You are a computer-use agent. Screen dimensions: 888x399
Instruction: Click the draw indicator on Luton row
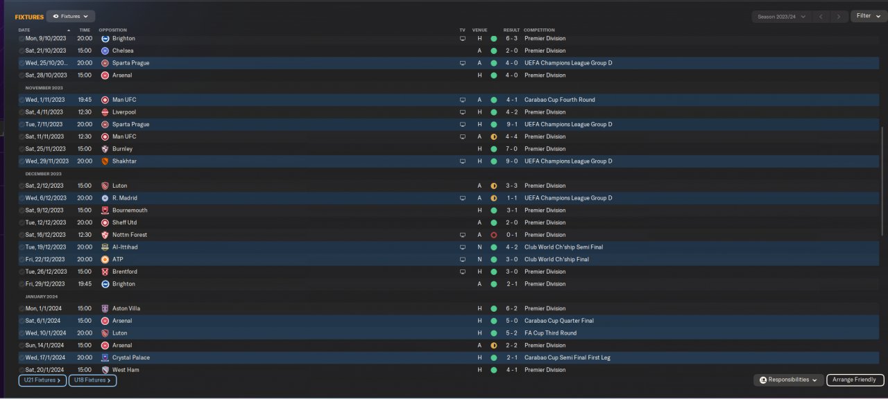point(494,186)
